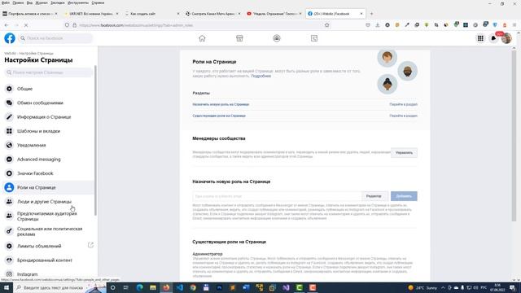Click Перейти к разделу for assigning a new role

point(404,104)
